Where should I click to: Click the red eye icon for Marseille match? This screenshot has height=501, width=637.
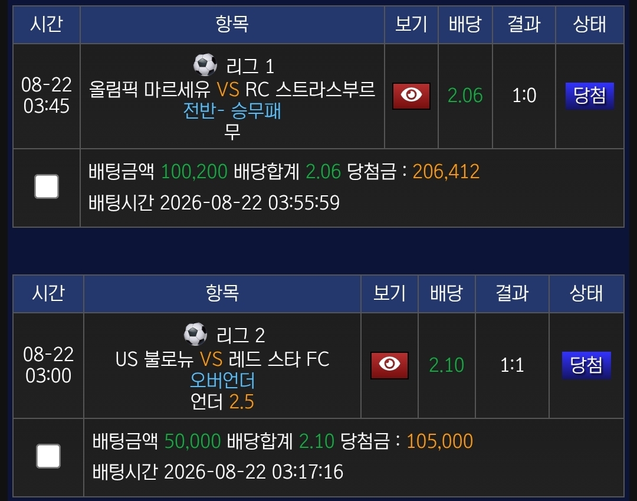click(x=411, y=96)
